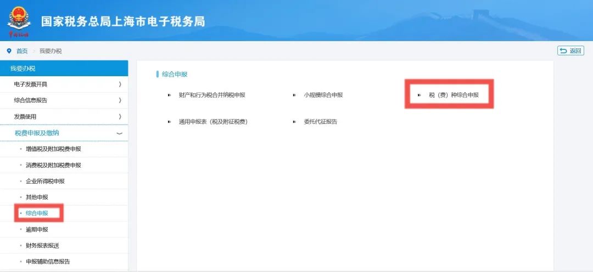Open 逾期申报 item

click(37, 230)
